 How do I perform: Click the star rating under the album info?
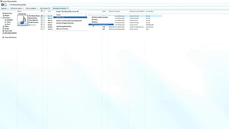coord(32,25)
